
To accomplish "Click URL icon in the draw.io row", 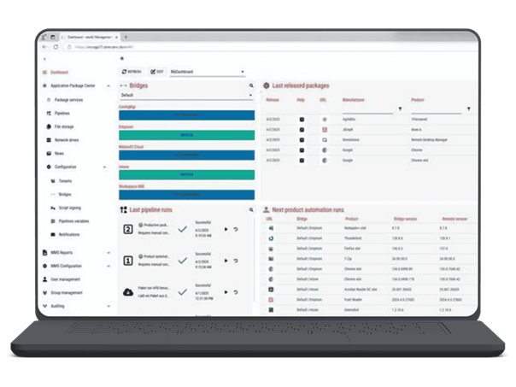I will [x=325, y=130].
